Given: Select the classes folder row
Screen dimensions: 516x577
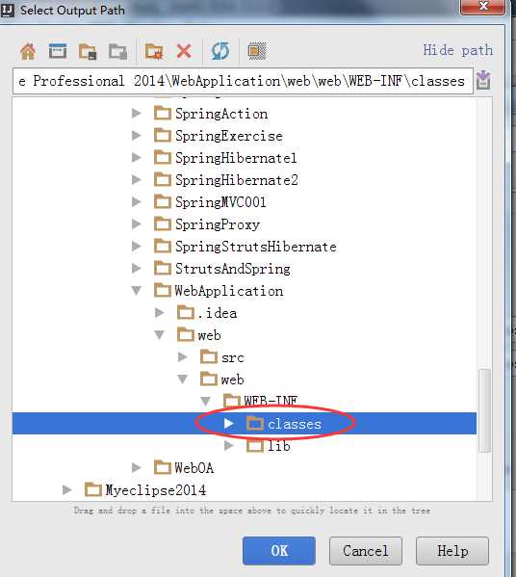Looking at the screenshot, I should click(x=245, y=423).
